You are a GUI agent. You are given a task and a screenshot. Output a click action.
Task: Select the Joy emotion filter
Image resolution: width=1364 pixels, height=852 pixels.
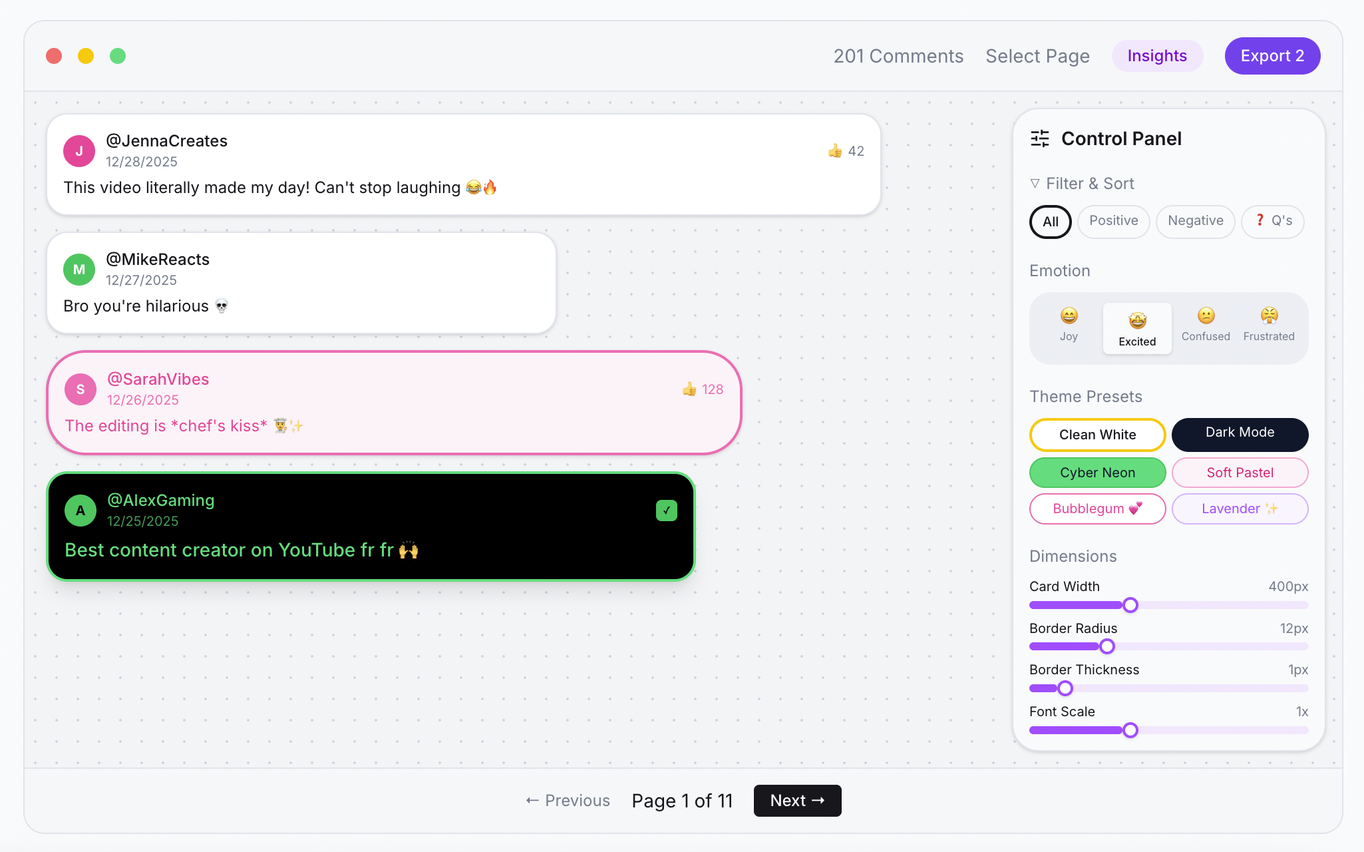[1068, 325]
